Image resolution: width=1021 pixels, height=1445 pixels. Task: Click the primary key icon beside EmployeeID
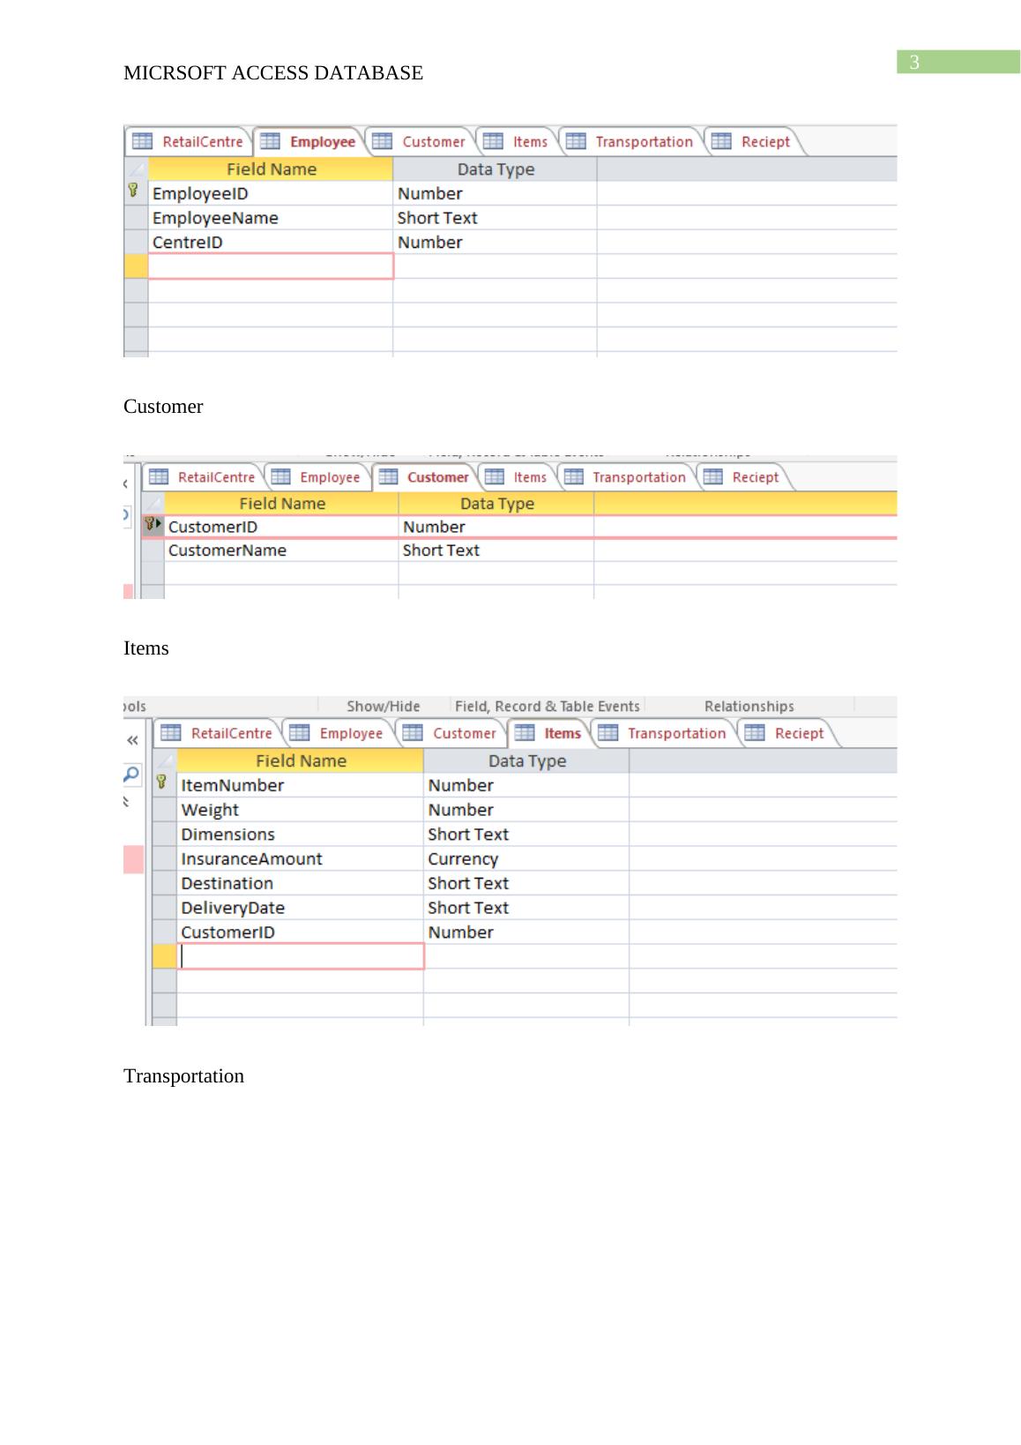[x=133, y=191]
